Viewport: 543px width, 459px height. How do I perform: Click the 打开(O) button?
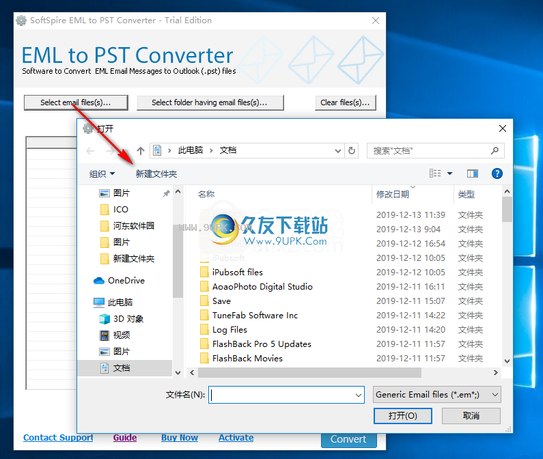pyautogui.click(x=403, y=416)
